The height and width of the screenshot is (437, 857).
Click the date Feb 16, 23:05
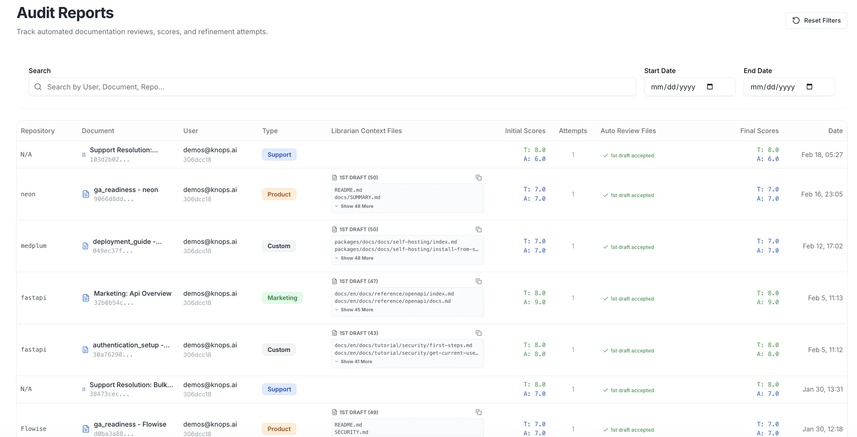tap(822, 194)
